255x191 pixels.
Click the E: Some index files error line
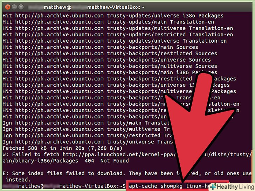[x=127, y=173]
